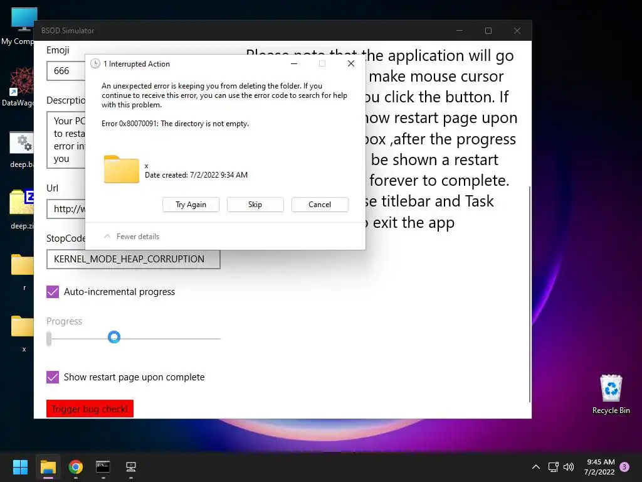Minimize the Interrupted Action dialog
642x482 pixels.
pos(294,63)
